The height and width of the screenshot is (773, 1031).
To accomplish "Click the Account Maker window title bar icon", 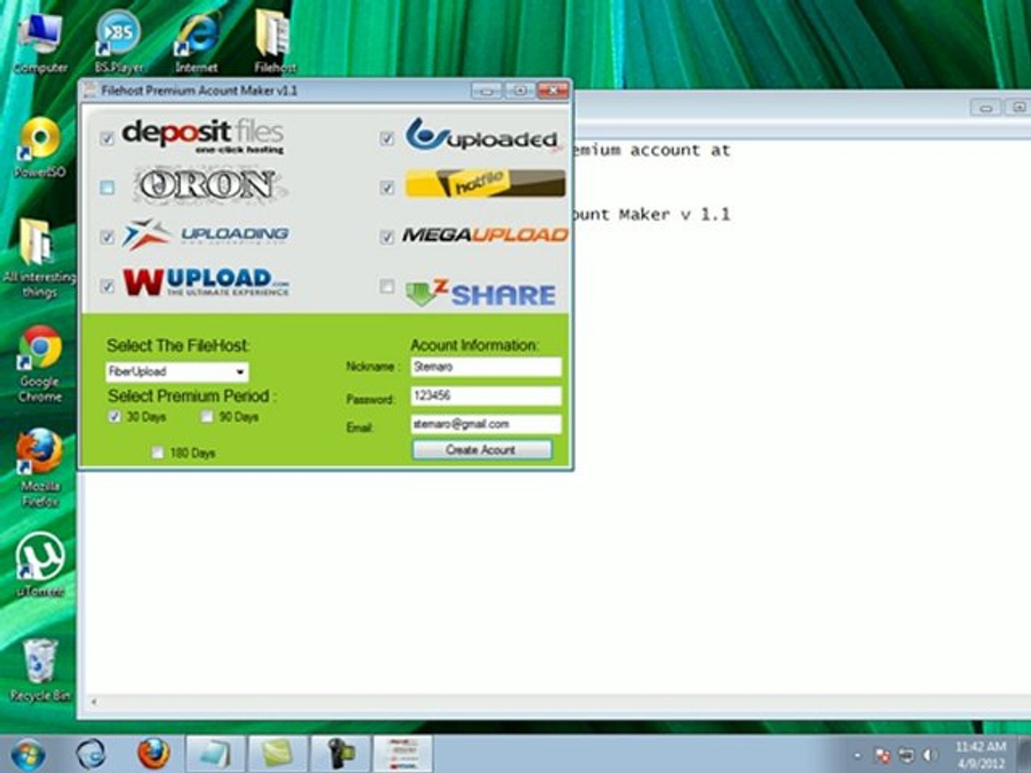I will (x=90, y=90).
